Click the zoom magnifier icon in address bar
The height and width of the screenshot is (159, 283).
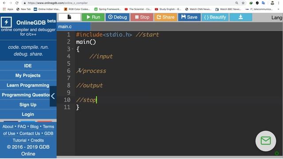coord(237,3)
